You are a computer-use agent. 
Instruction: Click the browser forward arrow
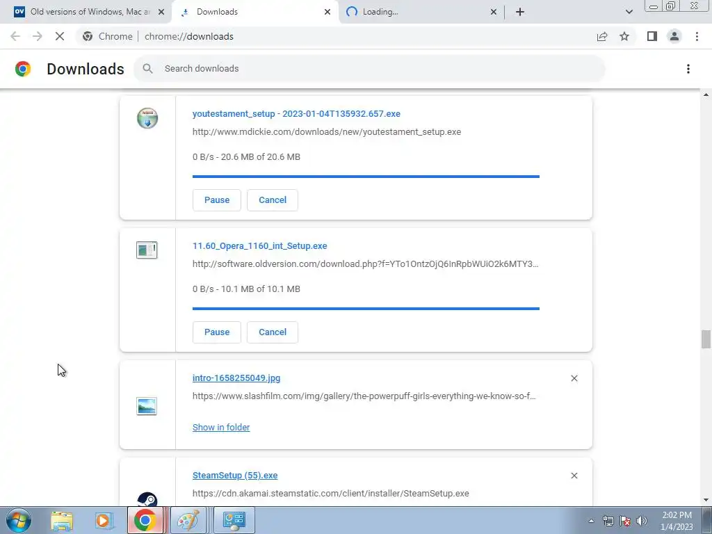pos(38,36)
